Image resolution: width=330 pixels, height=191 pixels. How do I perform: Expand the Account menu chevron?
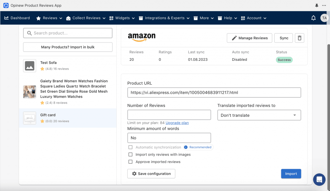[265, 18]
